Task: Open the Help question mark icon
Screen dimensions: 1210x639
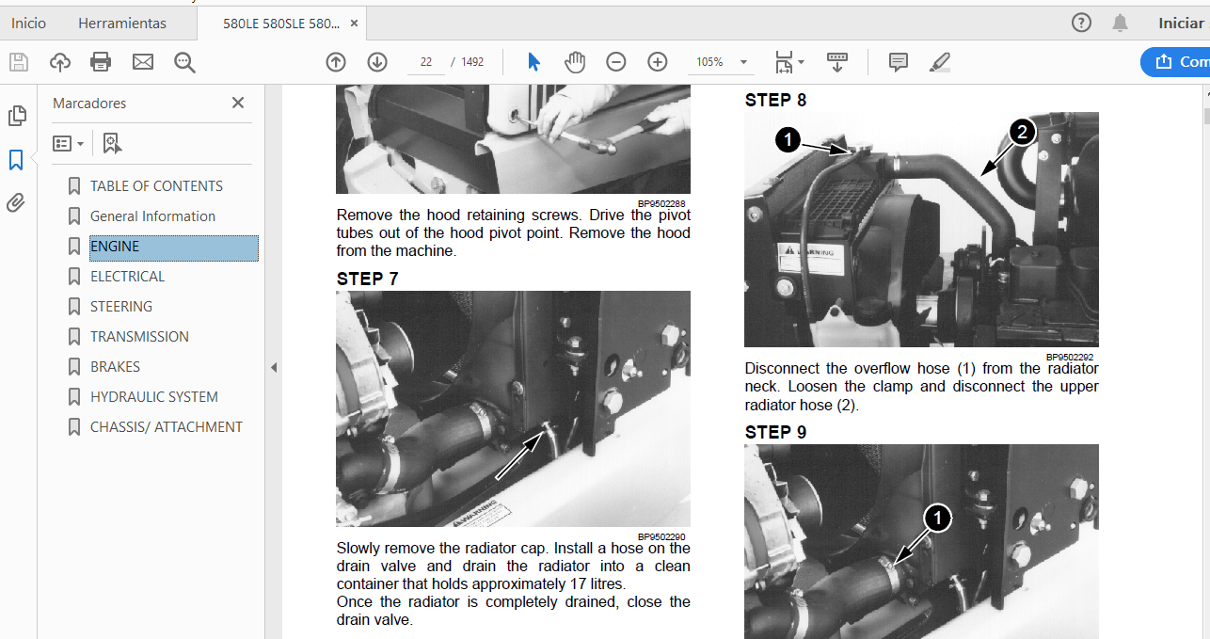Action: pos(1081,23)
